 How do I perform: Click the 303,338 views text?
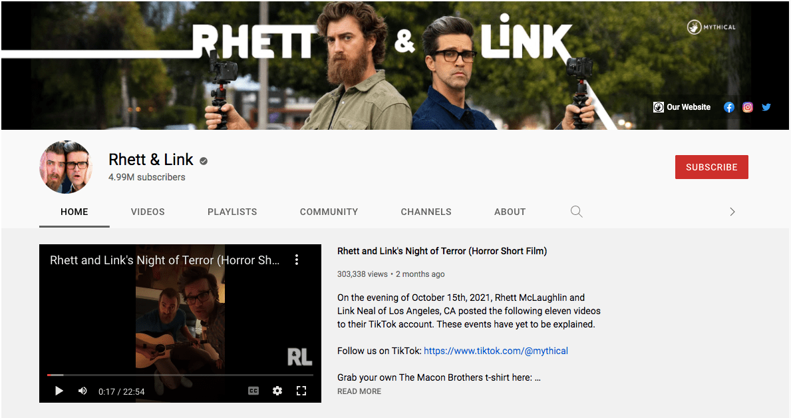362,274
